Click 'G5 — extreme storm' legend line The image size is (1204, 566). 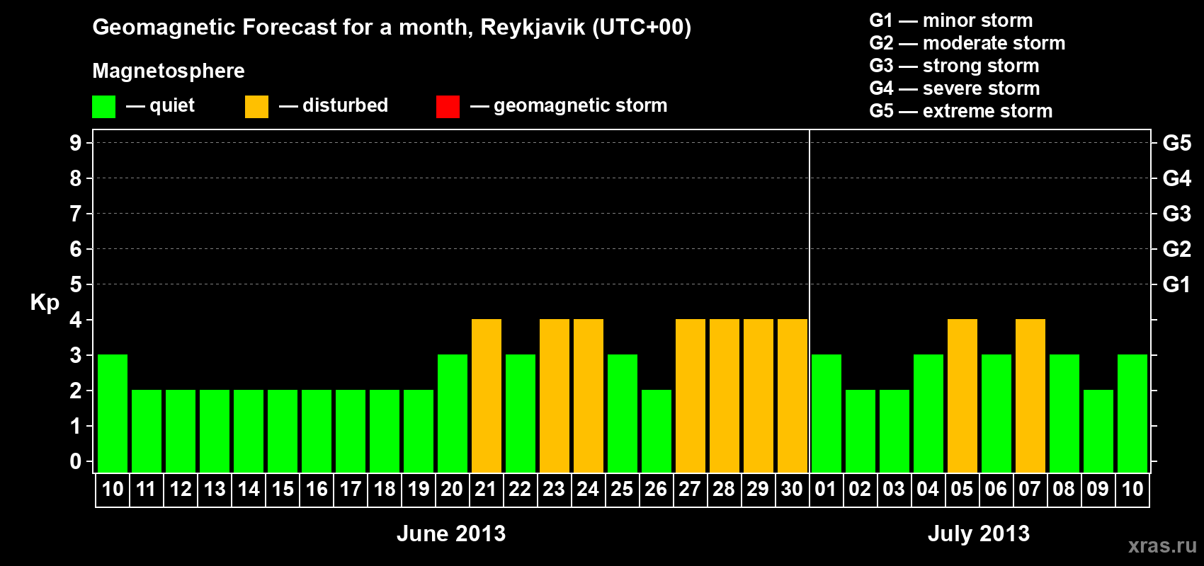tap(961, 111)
